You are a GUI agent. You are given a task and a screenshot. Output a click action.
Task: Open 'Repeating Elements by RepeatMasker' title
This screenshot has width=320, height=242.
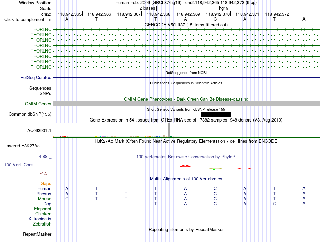click(x=186, y=229)
